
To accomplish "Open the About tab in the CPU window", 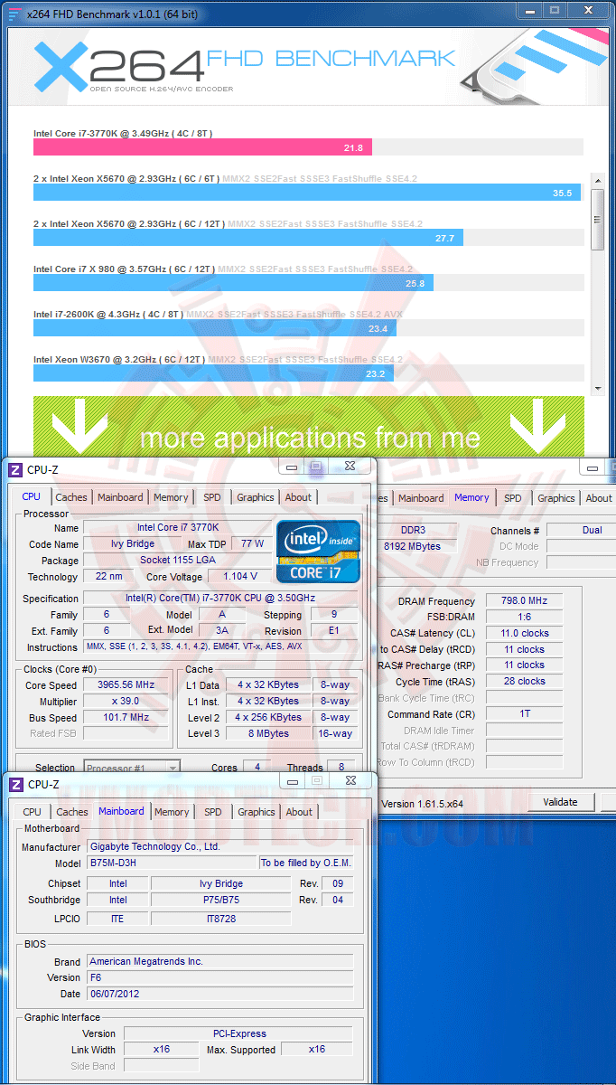I will click(298, 497).
